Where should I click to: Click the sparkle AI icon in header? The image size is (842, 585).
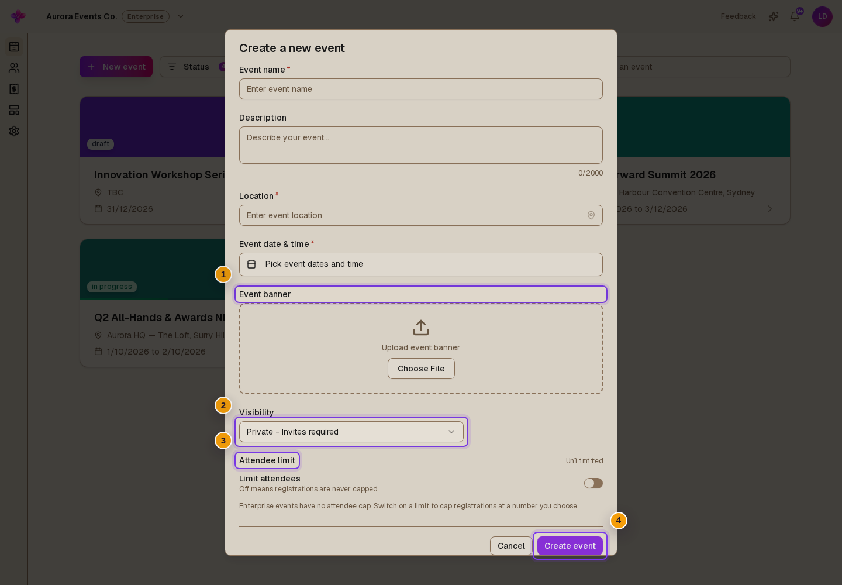774,16
